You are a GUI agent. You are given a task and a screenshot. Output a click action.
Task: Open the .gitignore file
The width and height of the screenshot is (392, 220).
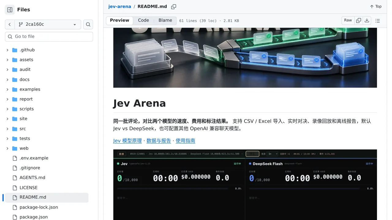coord(30,168)
